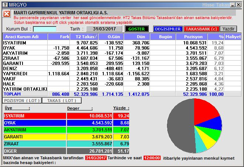Sort by Pozisyon column header
This screenshot has width=244, height=167.
[x=192, y=37]
